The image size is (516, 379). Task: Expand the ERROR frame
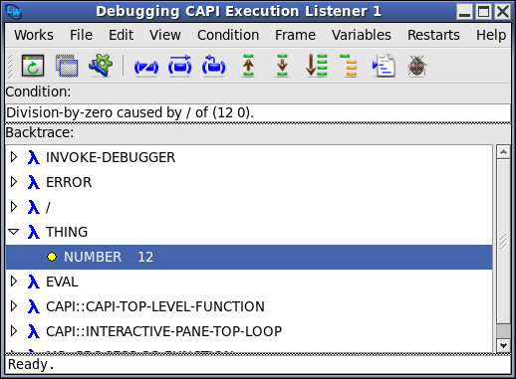(14, 182)
